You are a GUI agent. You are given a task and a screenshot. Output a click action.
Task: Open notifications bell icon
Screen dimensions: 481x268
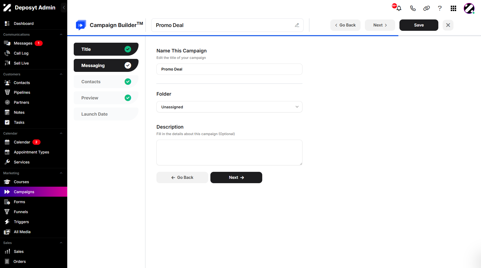399,8
